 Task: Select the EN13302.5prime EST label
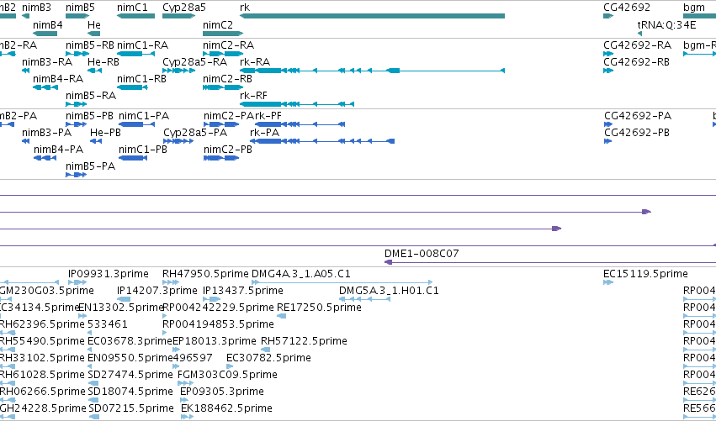[x=121, y=308]
